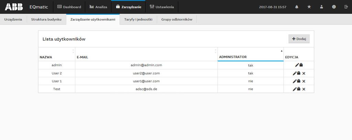Edit Test user with pencil icon

(295, 89)
